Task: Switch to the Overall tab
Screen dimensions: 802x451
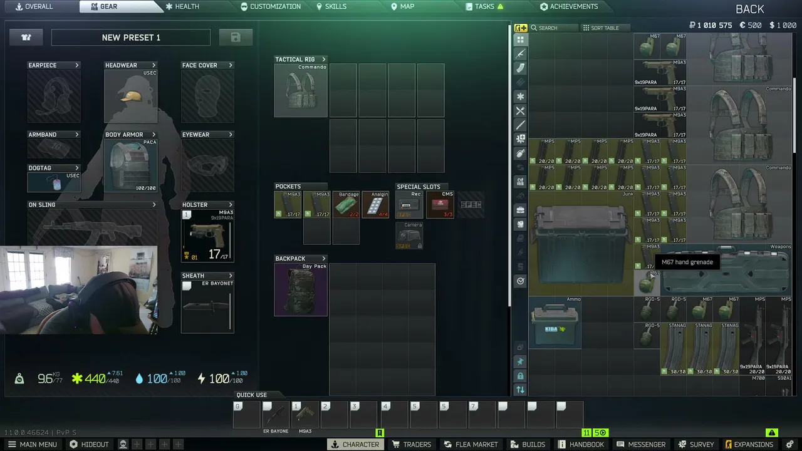Action: click(x=34, y=6)
